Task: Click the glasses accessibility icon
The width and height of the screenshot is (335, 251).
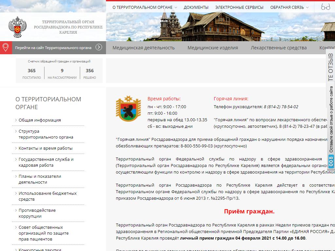Action: (325, 7)
